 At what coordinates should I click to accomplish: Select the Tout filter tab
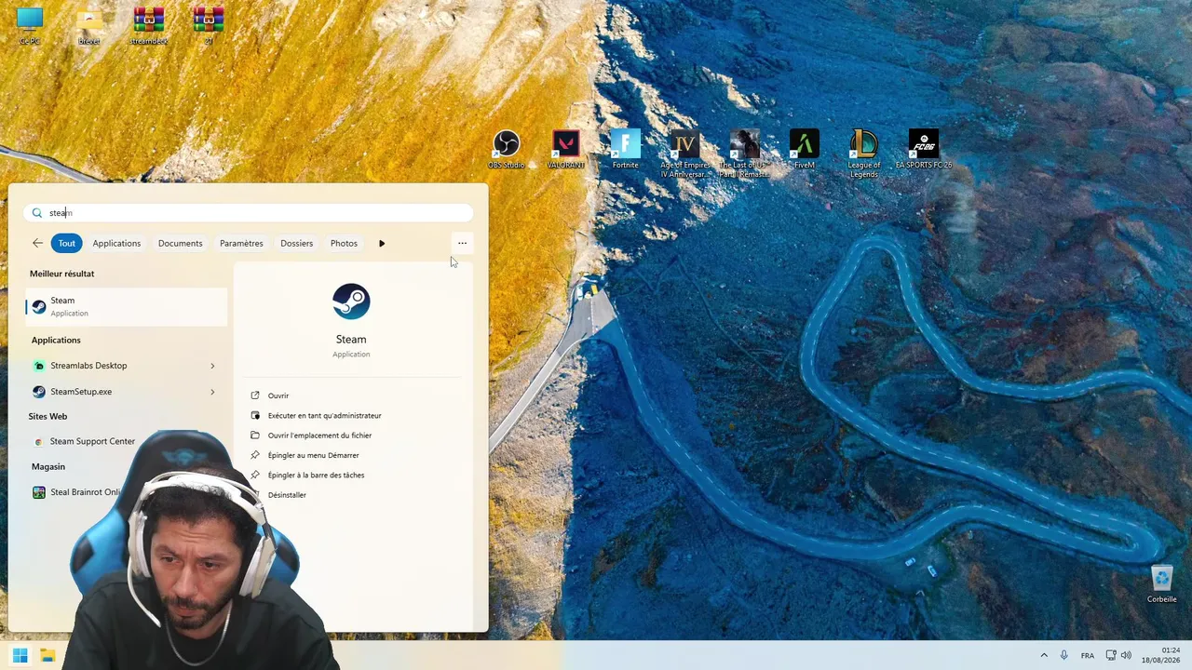tap(67, 243)
